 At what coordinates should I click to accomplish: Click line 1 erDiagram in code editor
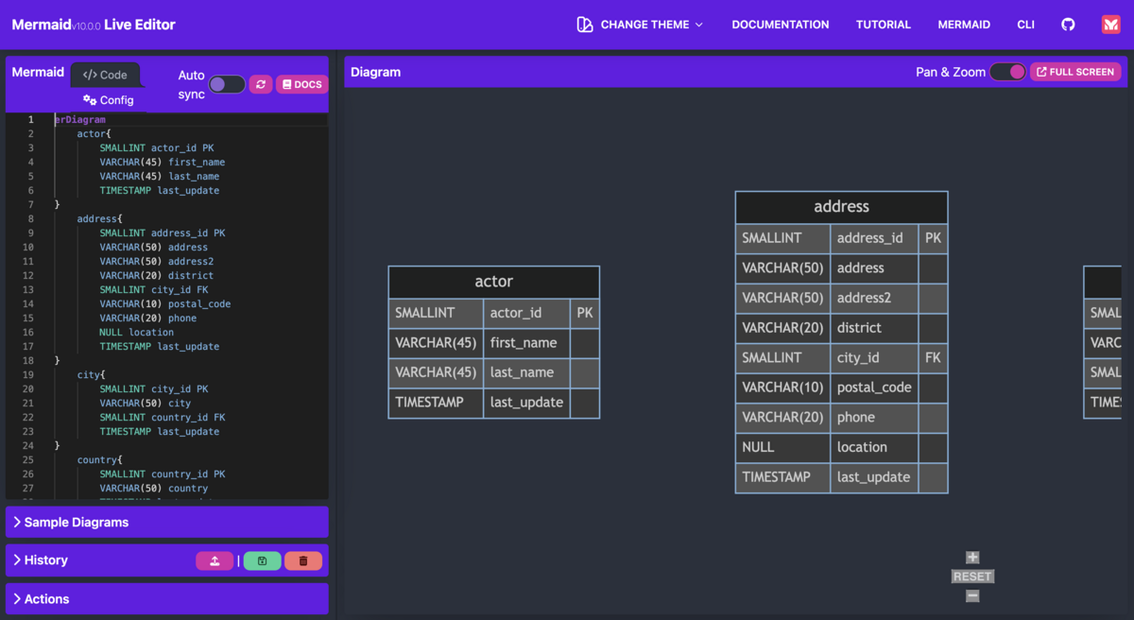80,120
